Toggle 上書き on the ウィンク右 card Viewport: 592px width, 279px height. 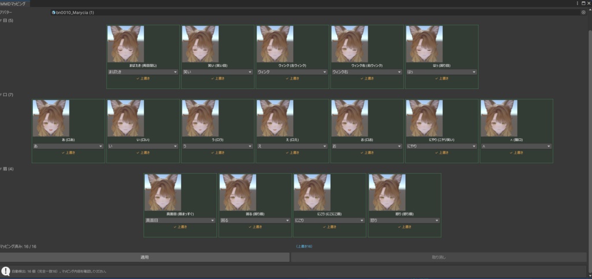367,79
